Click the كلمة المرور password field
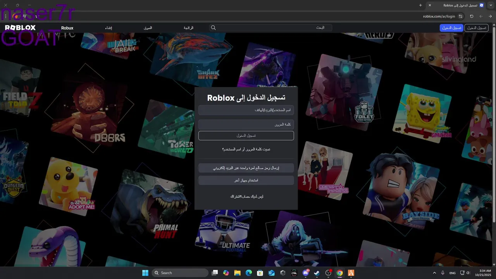 point(246,124)
